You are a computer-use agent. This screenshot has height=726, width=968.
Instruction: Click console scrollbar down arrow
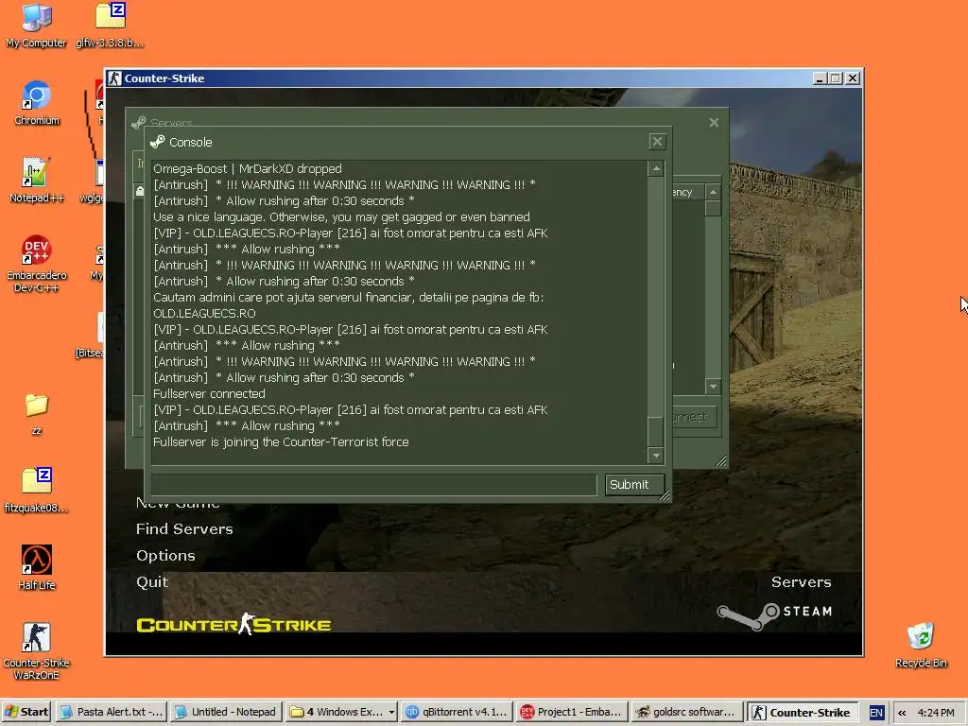(x=656, y=456)
